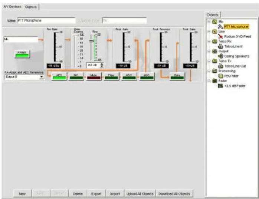259x199 pixels.
Task: Click the Telco Tx category icon
Action: tap(214, 61)
